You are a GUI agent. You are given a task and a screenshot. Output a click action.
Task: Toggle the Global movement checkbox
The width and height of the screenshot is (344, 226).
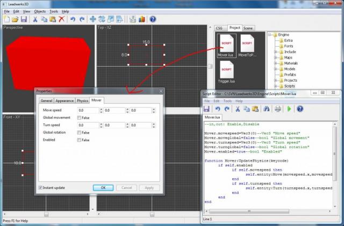coord(80,118)
